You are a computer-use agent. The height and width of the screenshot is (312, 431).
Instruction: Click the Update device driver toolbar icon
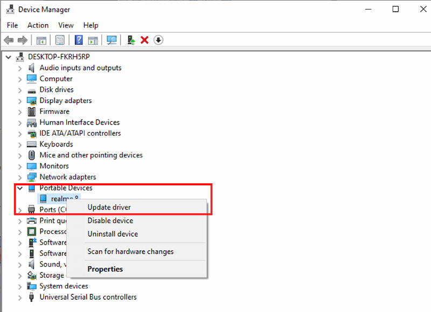(131, 40)
